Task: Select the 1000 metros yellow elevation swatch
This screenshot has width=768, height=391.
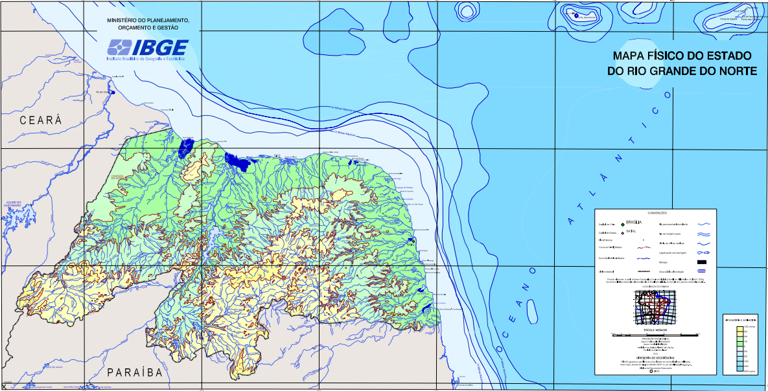Action: tap(740, 329)
